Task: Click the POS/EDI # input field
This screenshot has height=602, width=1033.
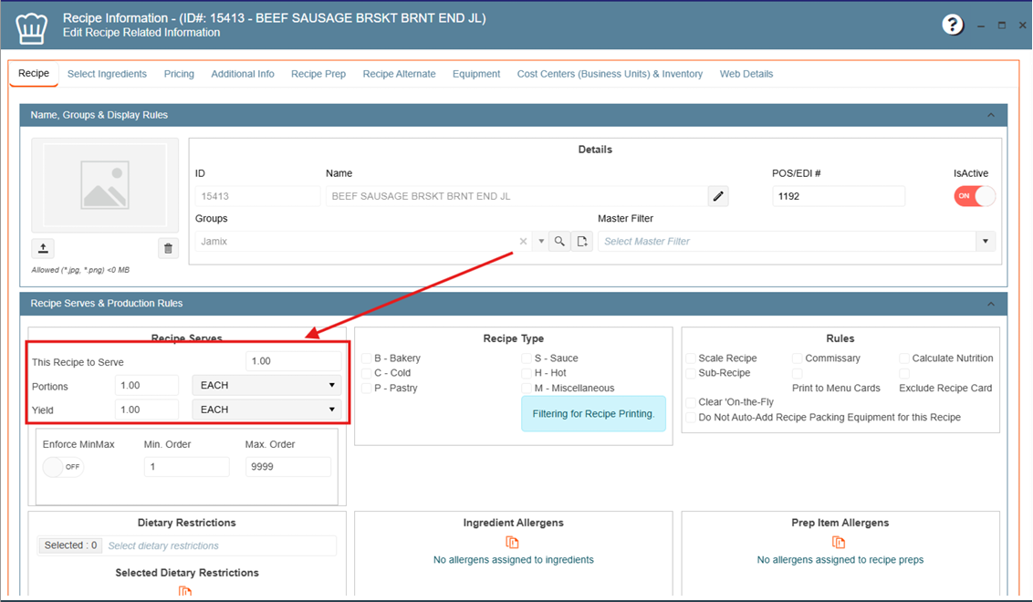Action: [838, 196]
